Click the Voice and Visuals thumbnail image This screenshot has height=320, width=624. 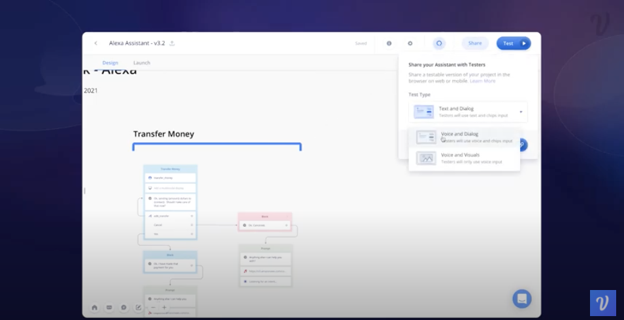(426, 158)
